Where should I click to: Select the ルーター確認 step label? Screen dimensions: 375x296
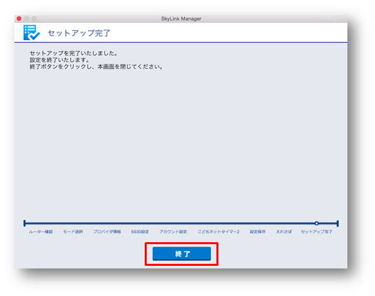(x=41, y=232)
